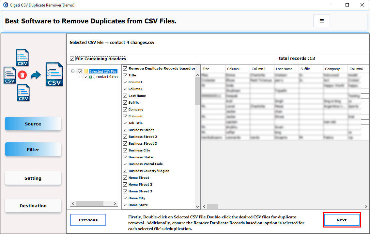
Task: Toggle the Suffix checkbox
Action: [125, 102]
